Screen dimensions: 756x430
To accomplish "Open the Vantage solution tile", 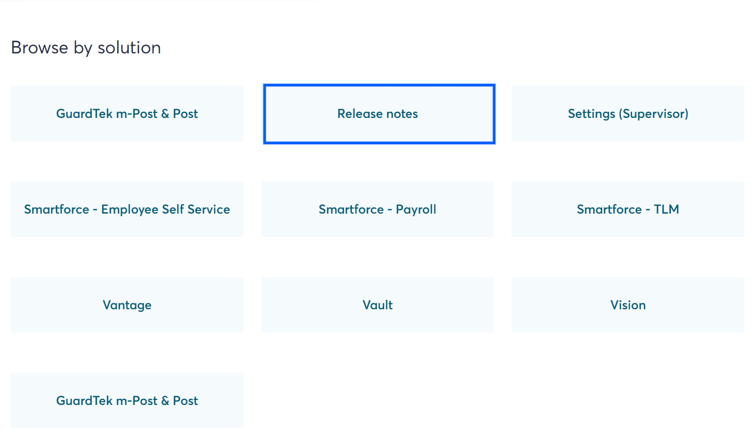I will click(x=127, y=305).
